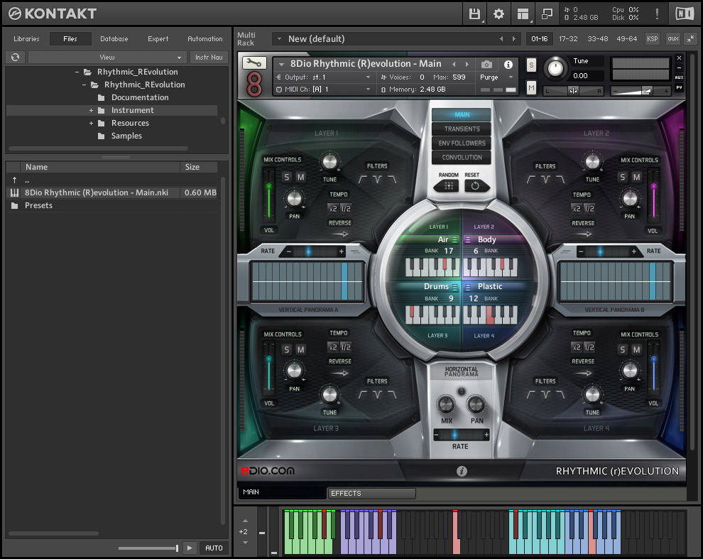Open the info icon at instrument bottom
Image resolution: width=703 pixels, height=559 pixels.
(x=462, y=471)
